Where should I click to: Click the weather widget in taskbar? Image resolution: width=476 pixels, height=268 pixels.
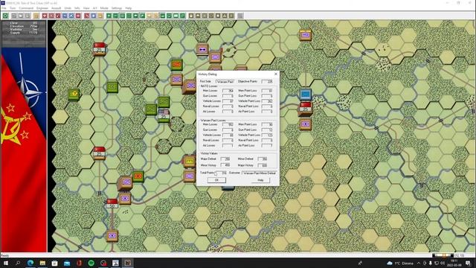coord(400,263)
